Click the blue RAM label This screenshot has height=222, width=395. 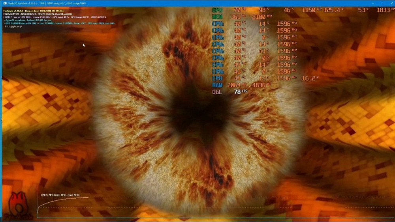[217, 85]
